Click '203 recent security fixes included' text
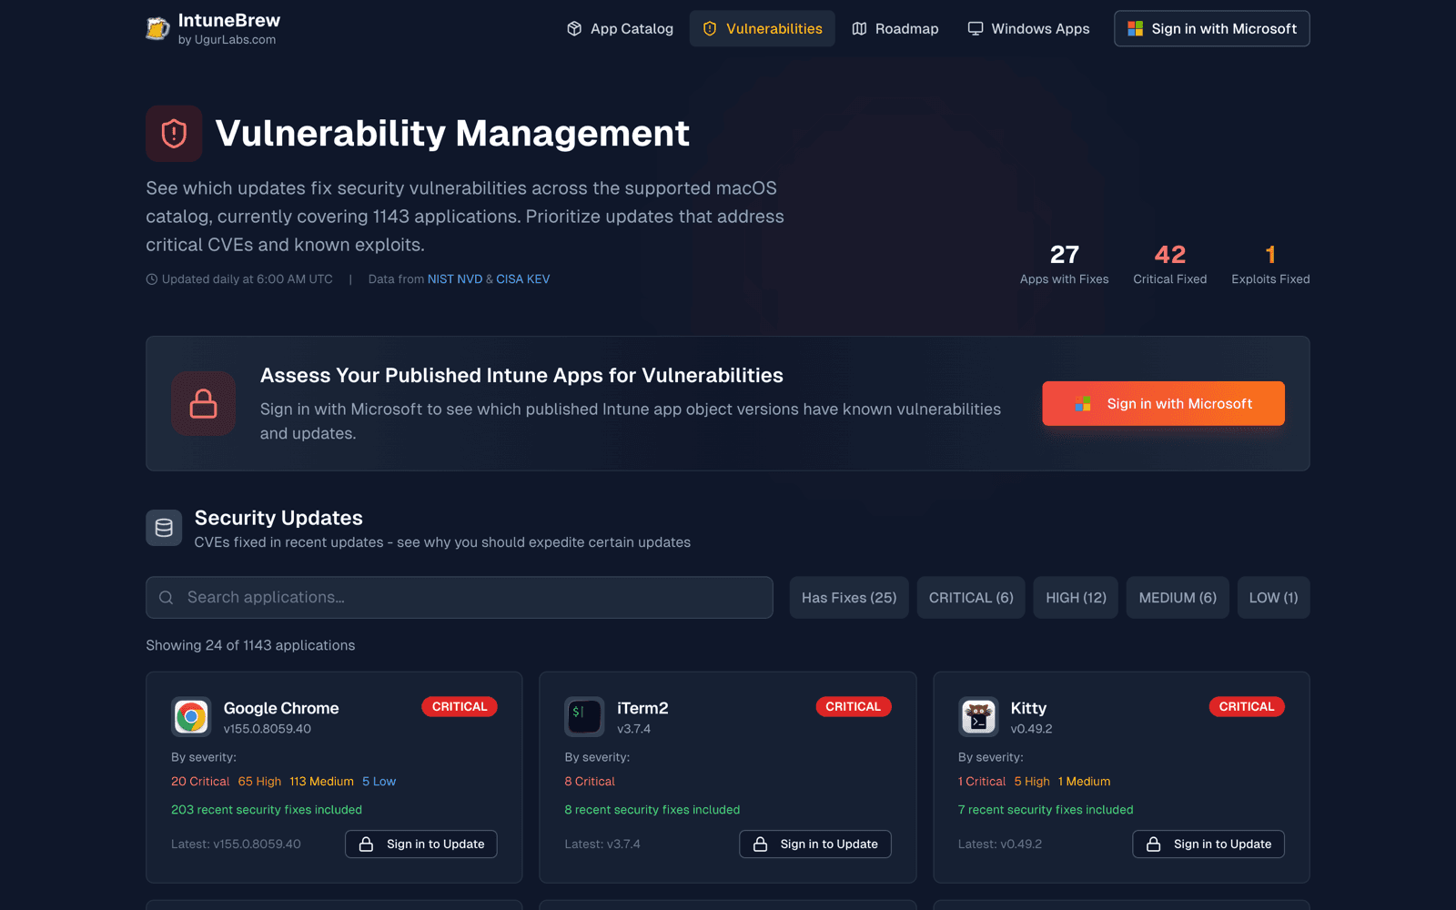 [x=267, y=810]
